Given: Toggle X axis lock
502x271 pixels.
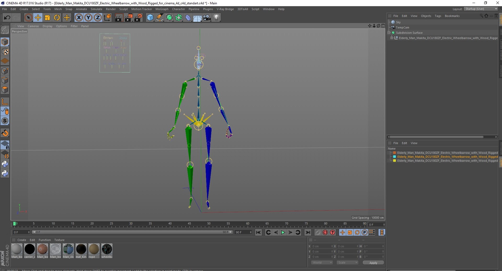Looking at the screenshot, I should tap(79, 18).
